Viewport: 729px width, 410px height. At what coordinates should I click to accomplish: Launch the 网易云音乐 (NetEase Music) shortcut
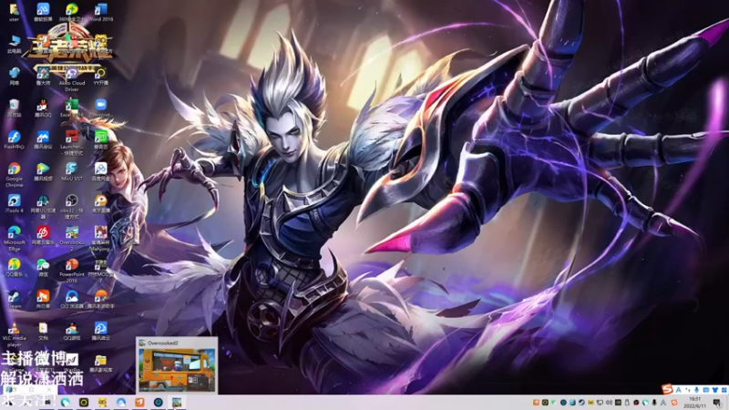(x=43, y=235)
